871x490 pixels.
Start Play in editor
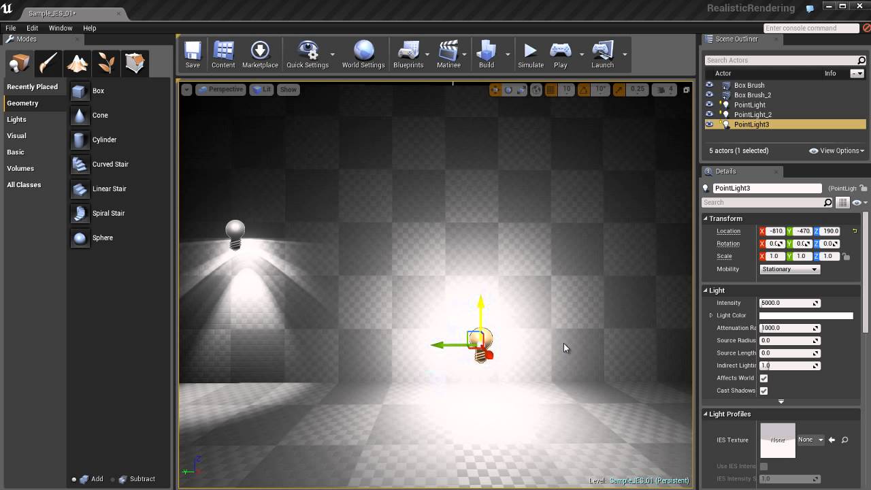[x=561, y=54]
